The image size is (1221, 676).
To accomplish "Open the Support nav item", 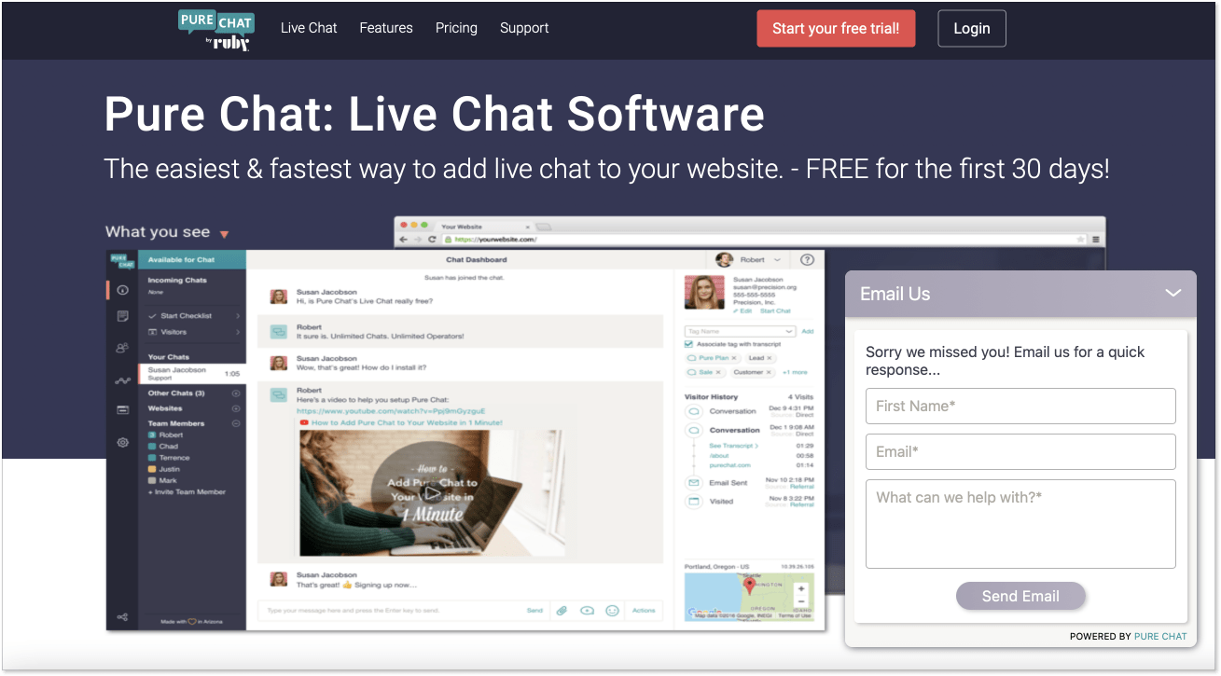I will 524,28.
